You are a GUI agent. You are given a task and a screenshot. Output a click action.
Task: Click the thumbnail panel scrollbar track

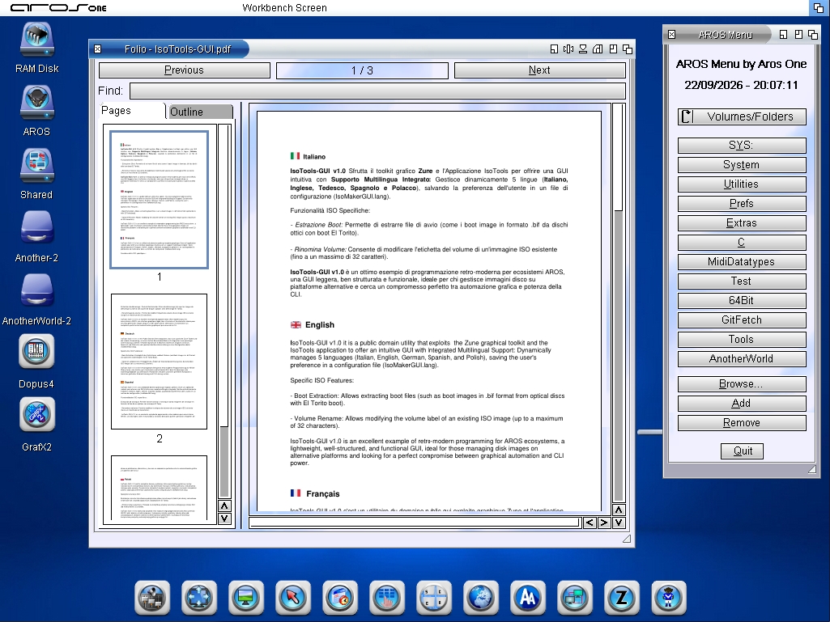click(224, 311)
